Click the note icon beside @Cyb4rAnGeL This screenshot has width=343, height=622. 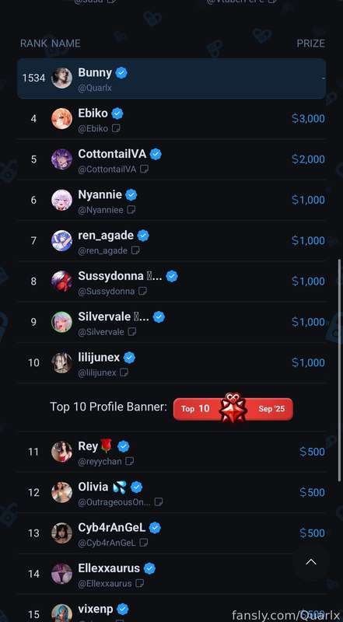tap(144, 542)
